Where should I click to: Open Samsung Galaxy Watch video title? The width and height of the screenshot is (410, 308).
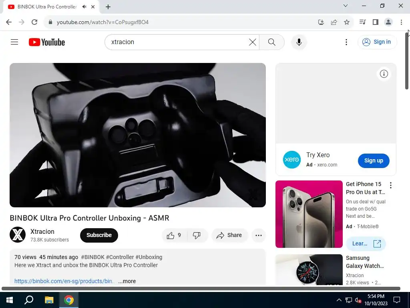(365, 262)
